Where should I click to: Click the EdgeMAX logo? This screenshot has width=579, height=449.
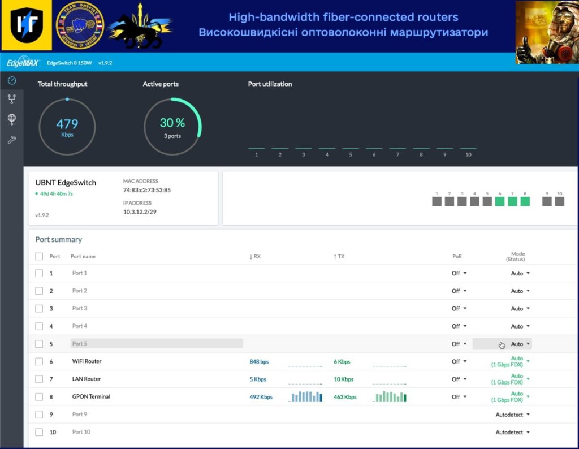(x=23, y=63)
